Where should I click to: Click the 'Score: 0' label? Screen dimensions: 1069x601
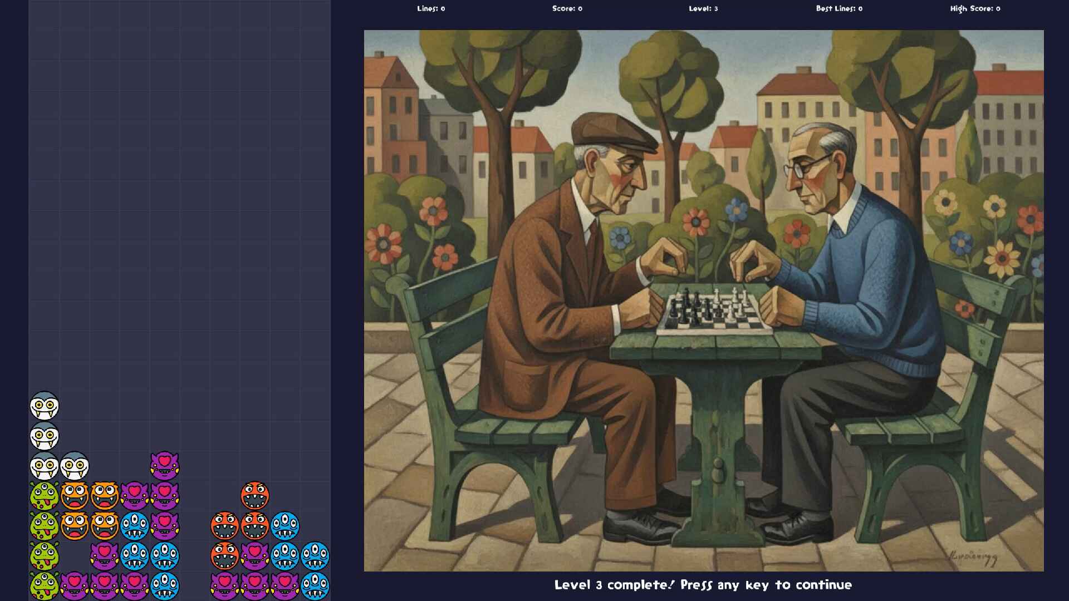(x=567, y=8)
